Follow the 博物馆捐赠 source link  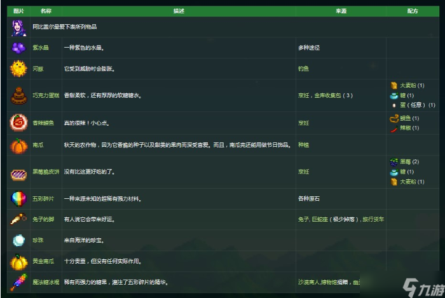point(334,282)
